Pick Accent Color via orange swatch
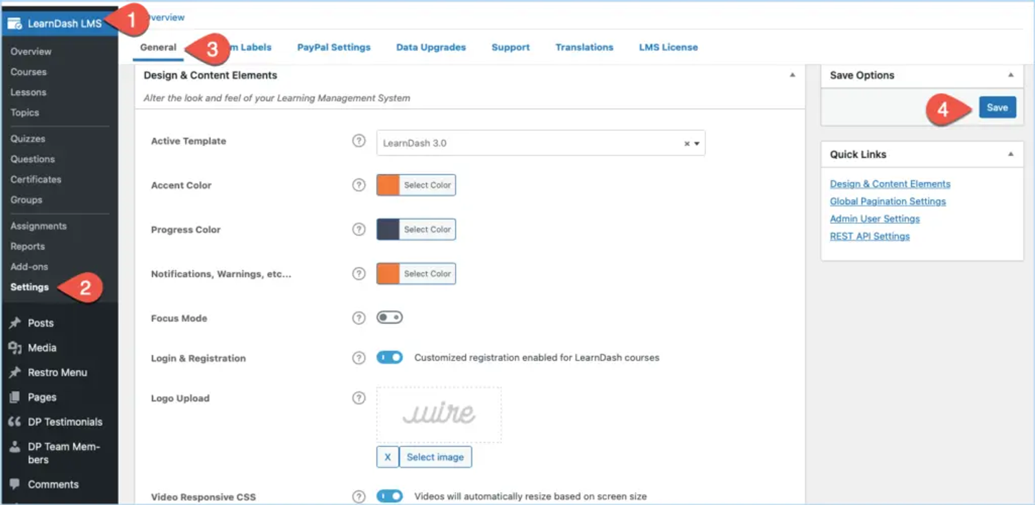This screenshot has width=1035, height=505. pos(388,185)
